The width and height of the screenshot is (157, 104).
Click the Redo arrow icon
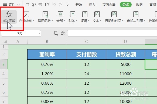tap(61, 5)
